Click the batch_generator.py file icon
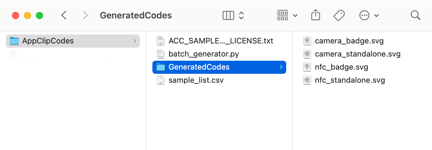The width and height of the screenshot is (432, 150). (x=161, y=54)
